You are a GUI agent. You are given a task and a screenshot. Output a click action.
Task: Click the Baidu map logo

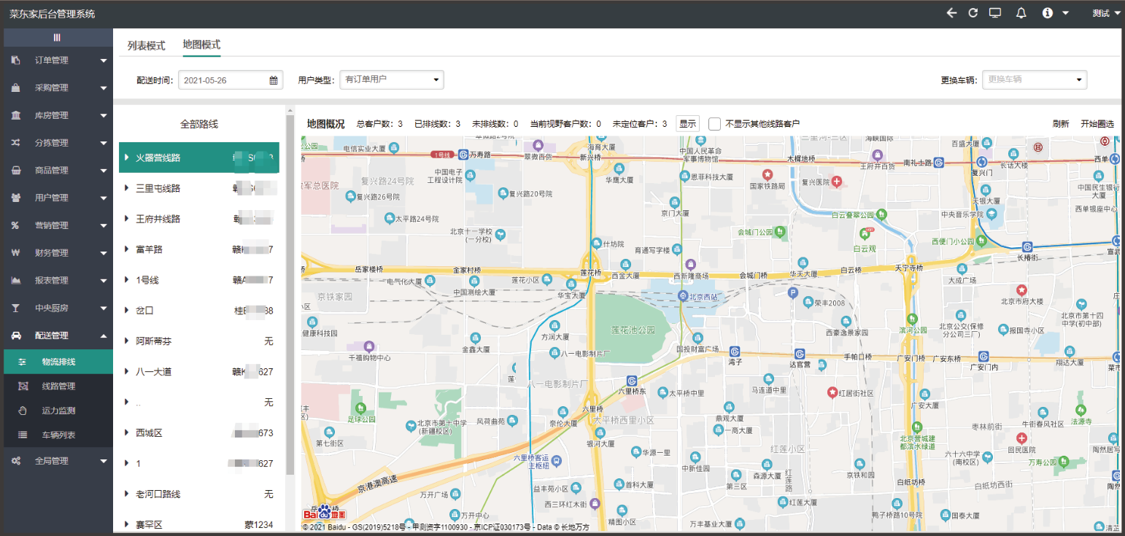tap(324, 511)
